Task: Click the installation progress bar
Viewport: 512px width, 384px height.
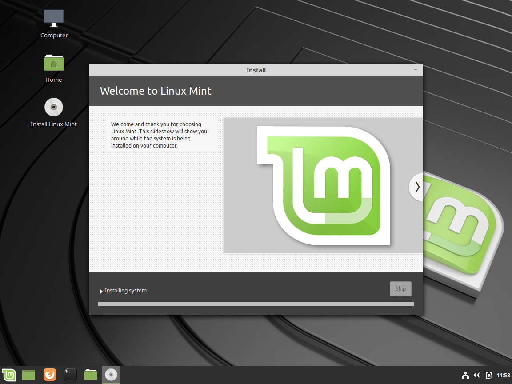Action: (x=256, y=304)
